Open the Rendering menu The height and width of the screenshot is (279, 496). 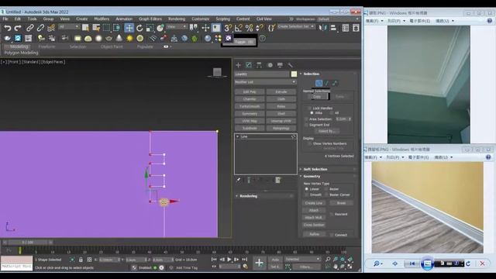click(x=177, y=19)
